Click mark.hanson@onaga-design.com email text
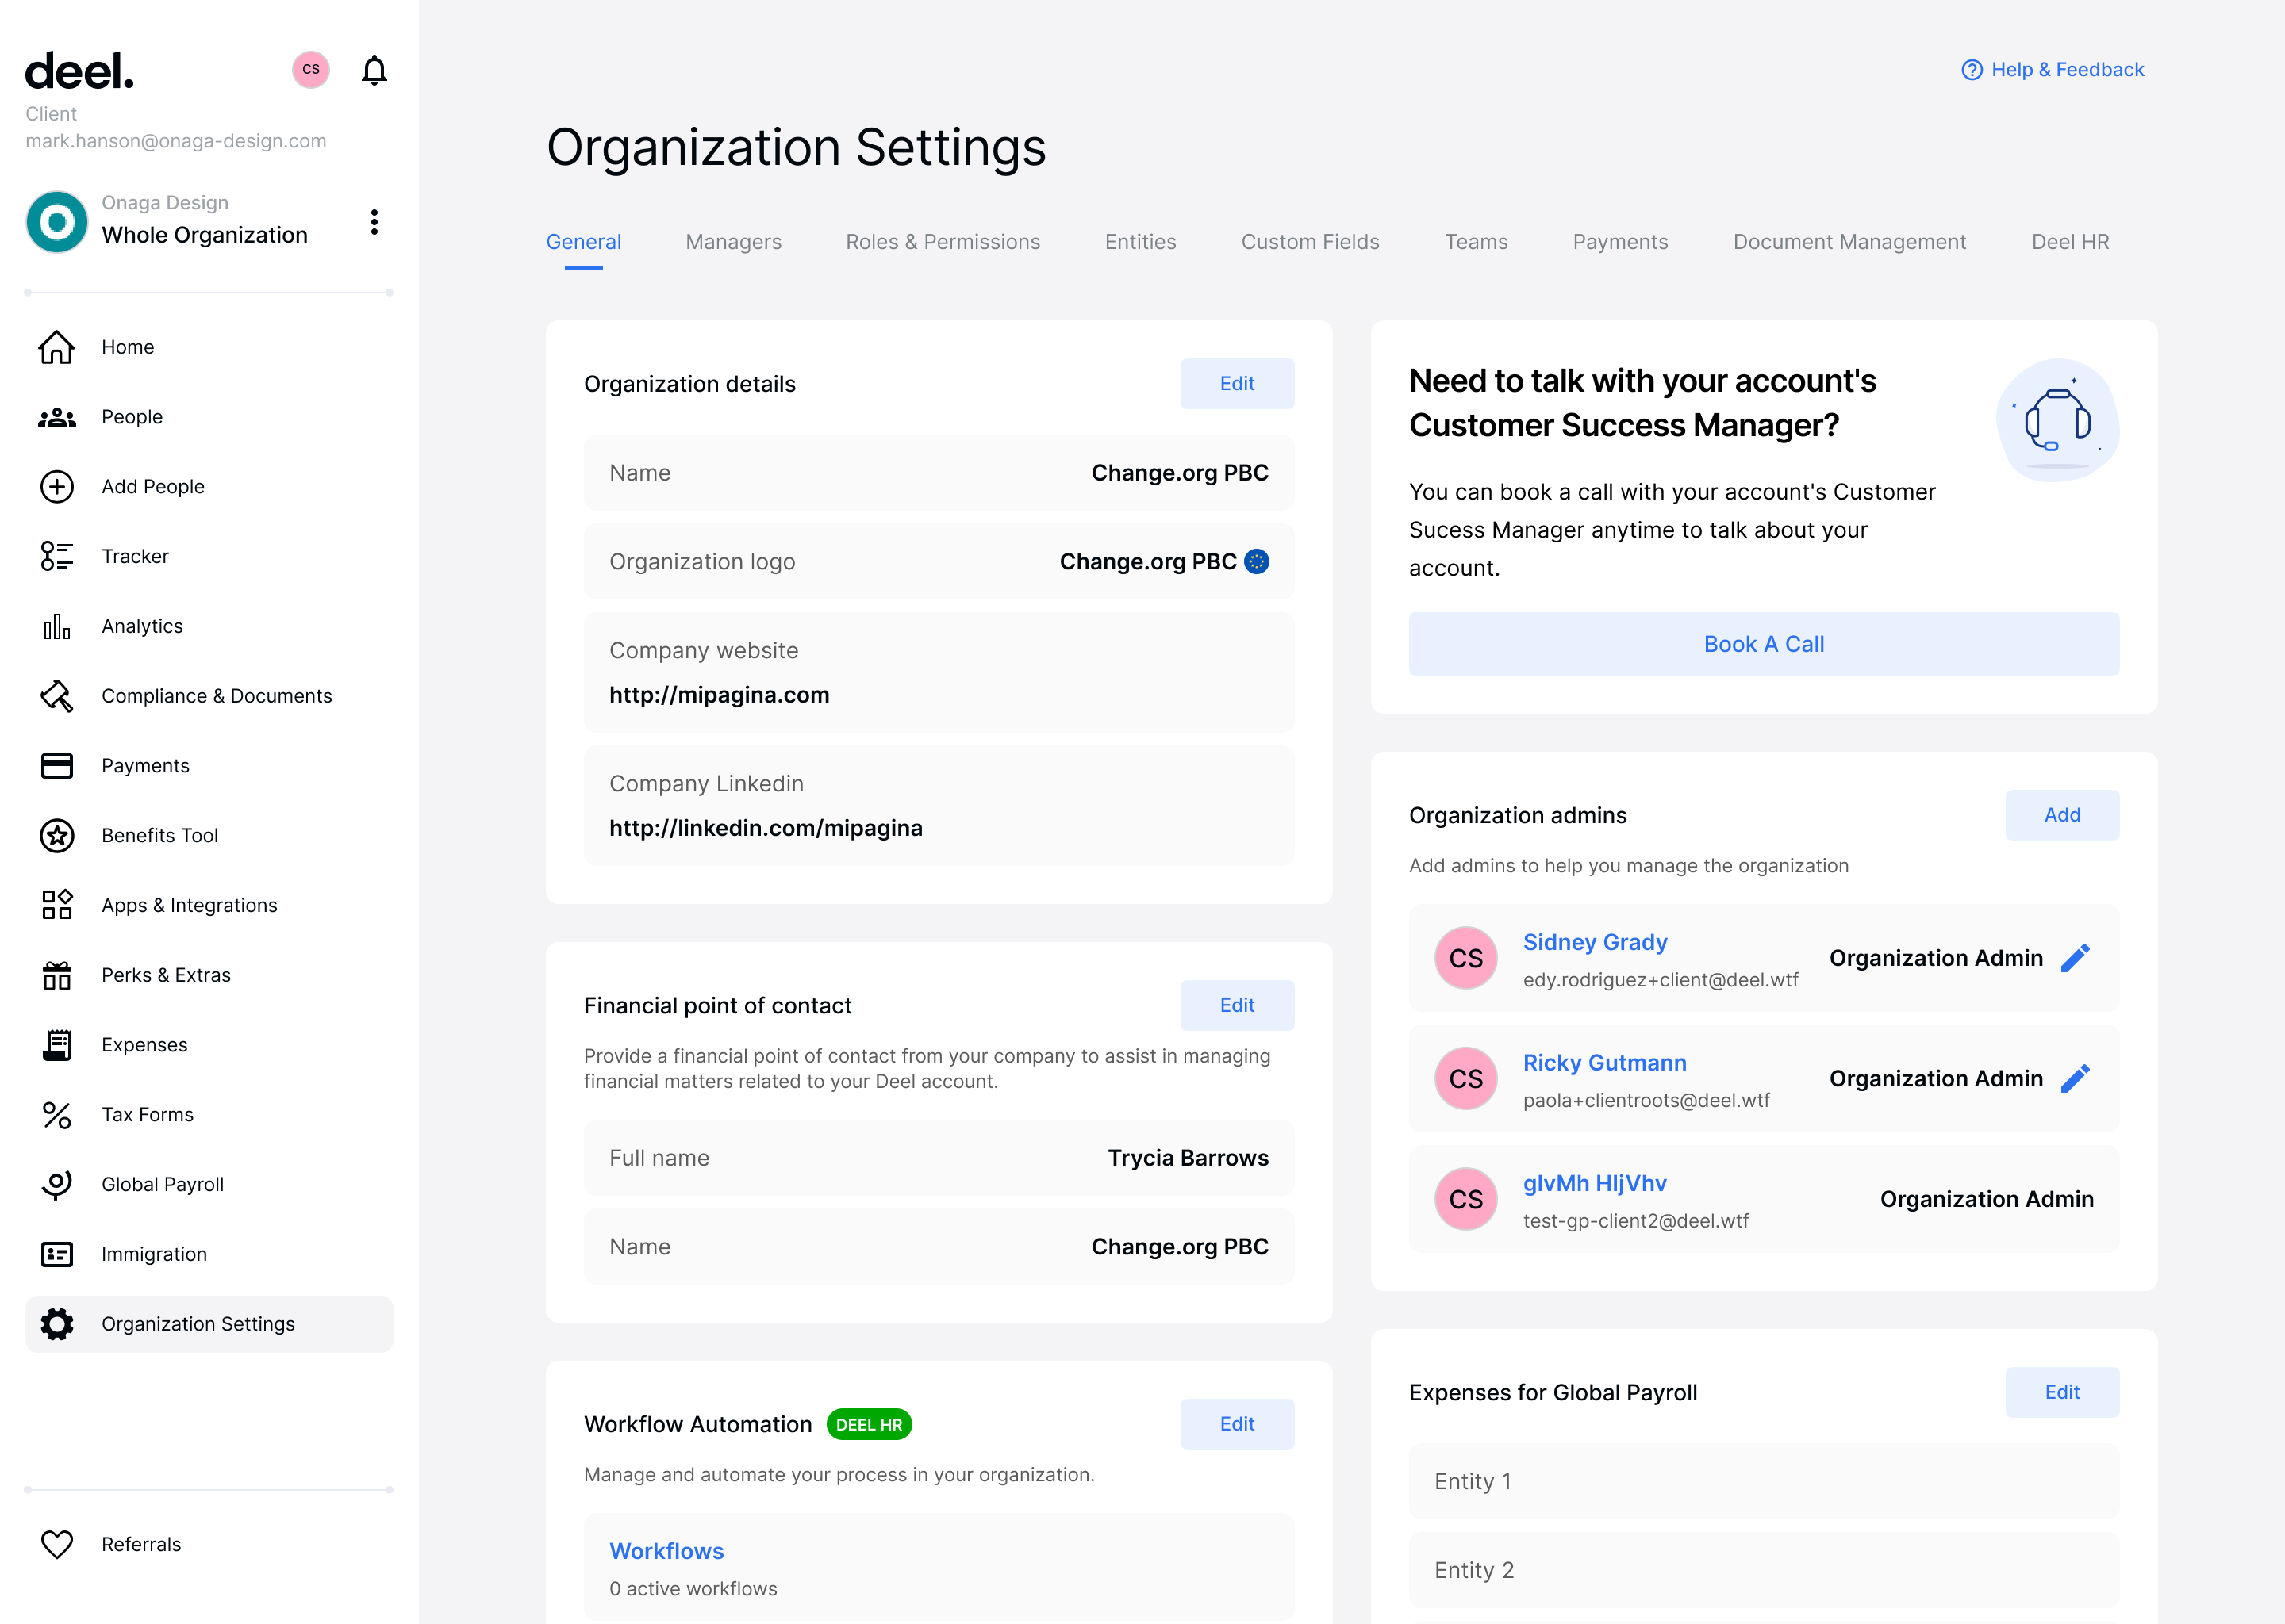Image resolution: width=2285 pixels, height=1624 pixels. coord(176,141)
